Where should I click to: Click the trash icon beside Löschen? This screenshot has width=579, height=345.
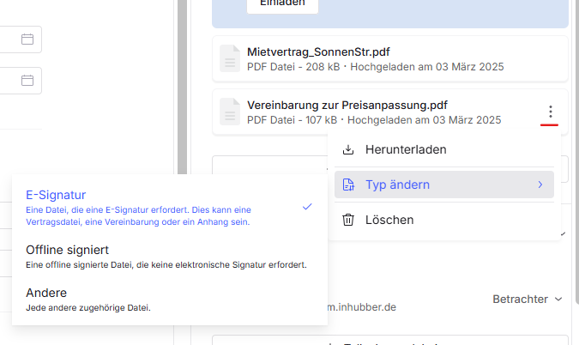click(x=348, y=221)
